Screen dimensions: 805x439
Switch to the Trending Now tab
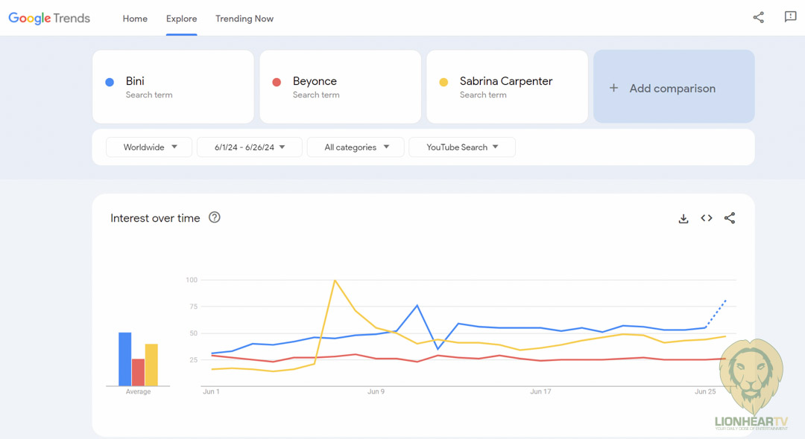244,19
